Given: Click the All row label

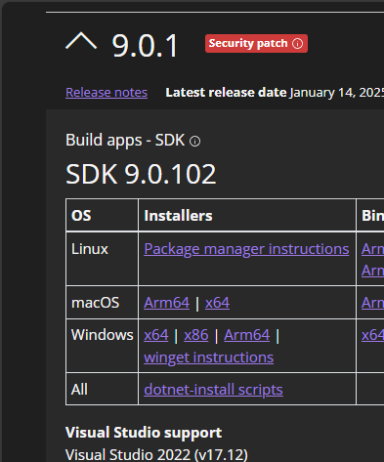Looking at the screenshot, I should 79,390.
